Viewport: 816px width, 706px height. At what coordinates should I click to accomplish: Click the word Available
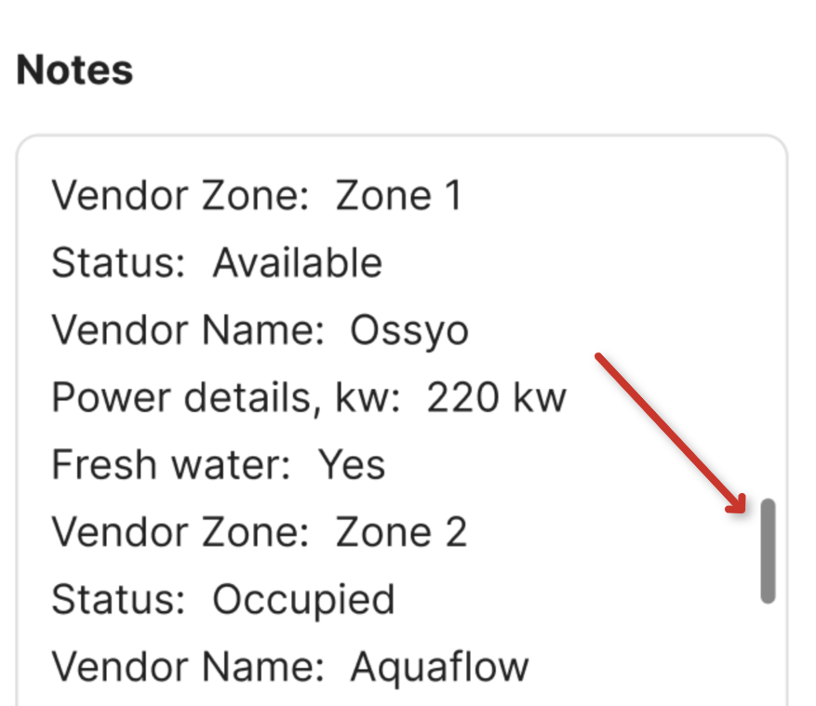point(296,262)
